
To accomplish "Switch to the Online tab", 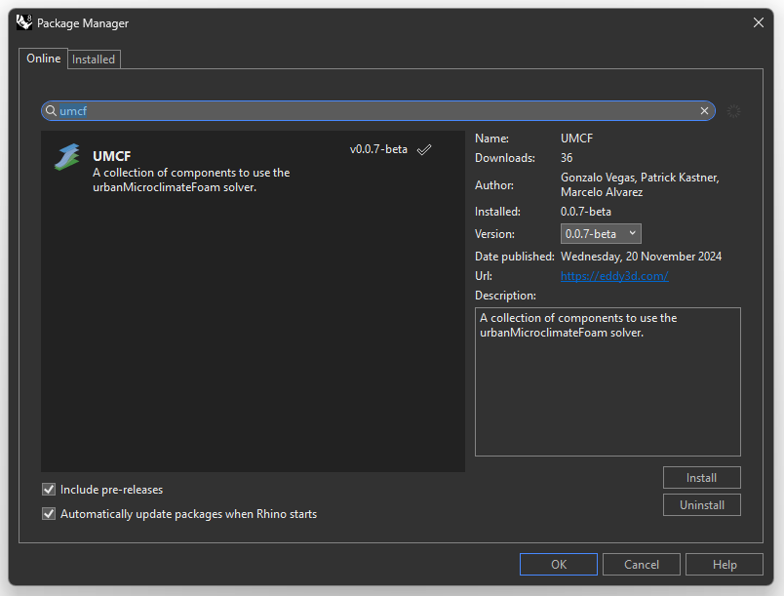I will (x=43, y=59).
